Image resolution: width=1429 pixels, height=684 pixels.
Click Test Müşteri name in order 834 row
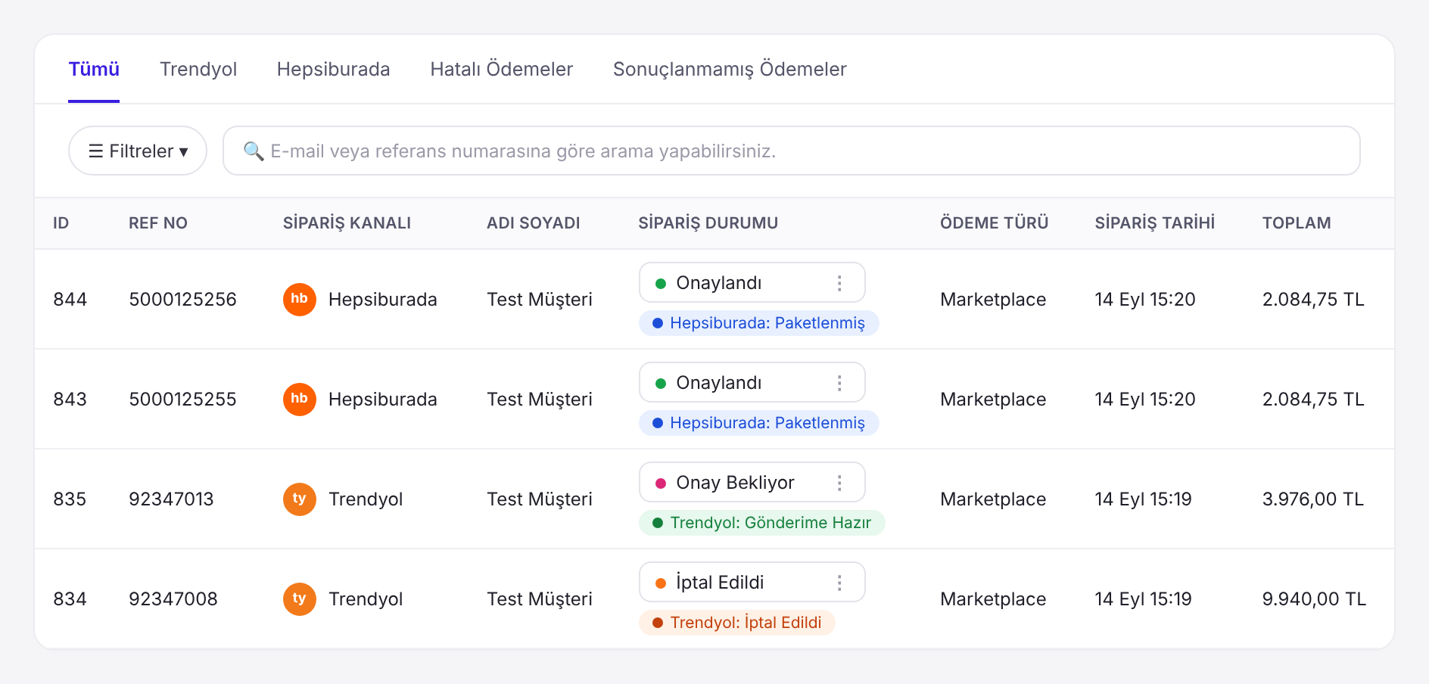point(540,598)
